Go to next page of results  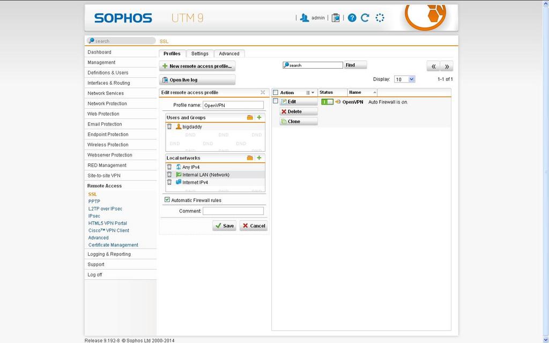click(x=447, y=66)
